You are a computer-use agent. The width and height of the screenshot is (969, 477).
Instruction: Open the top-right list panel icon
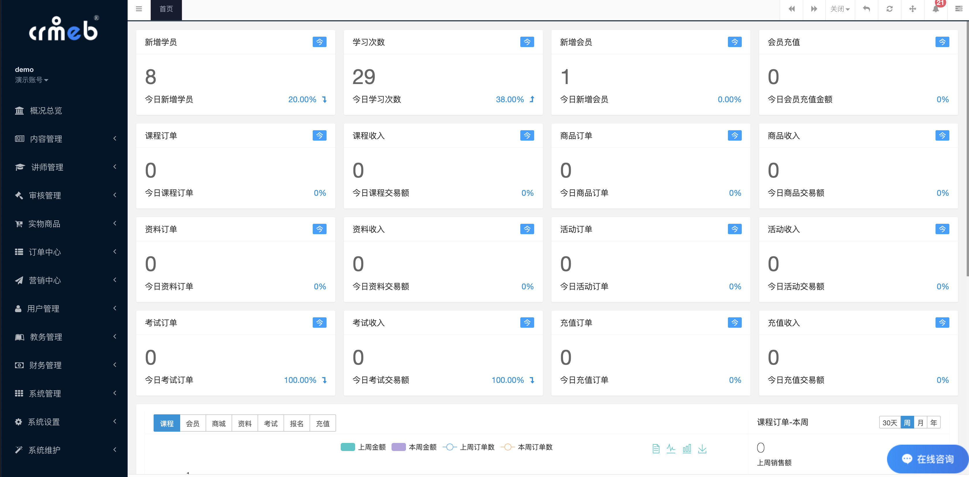pyautogui.click(x=959, y=9)
